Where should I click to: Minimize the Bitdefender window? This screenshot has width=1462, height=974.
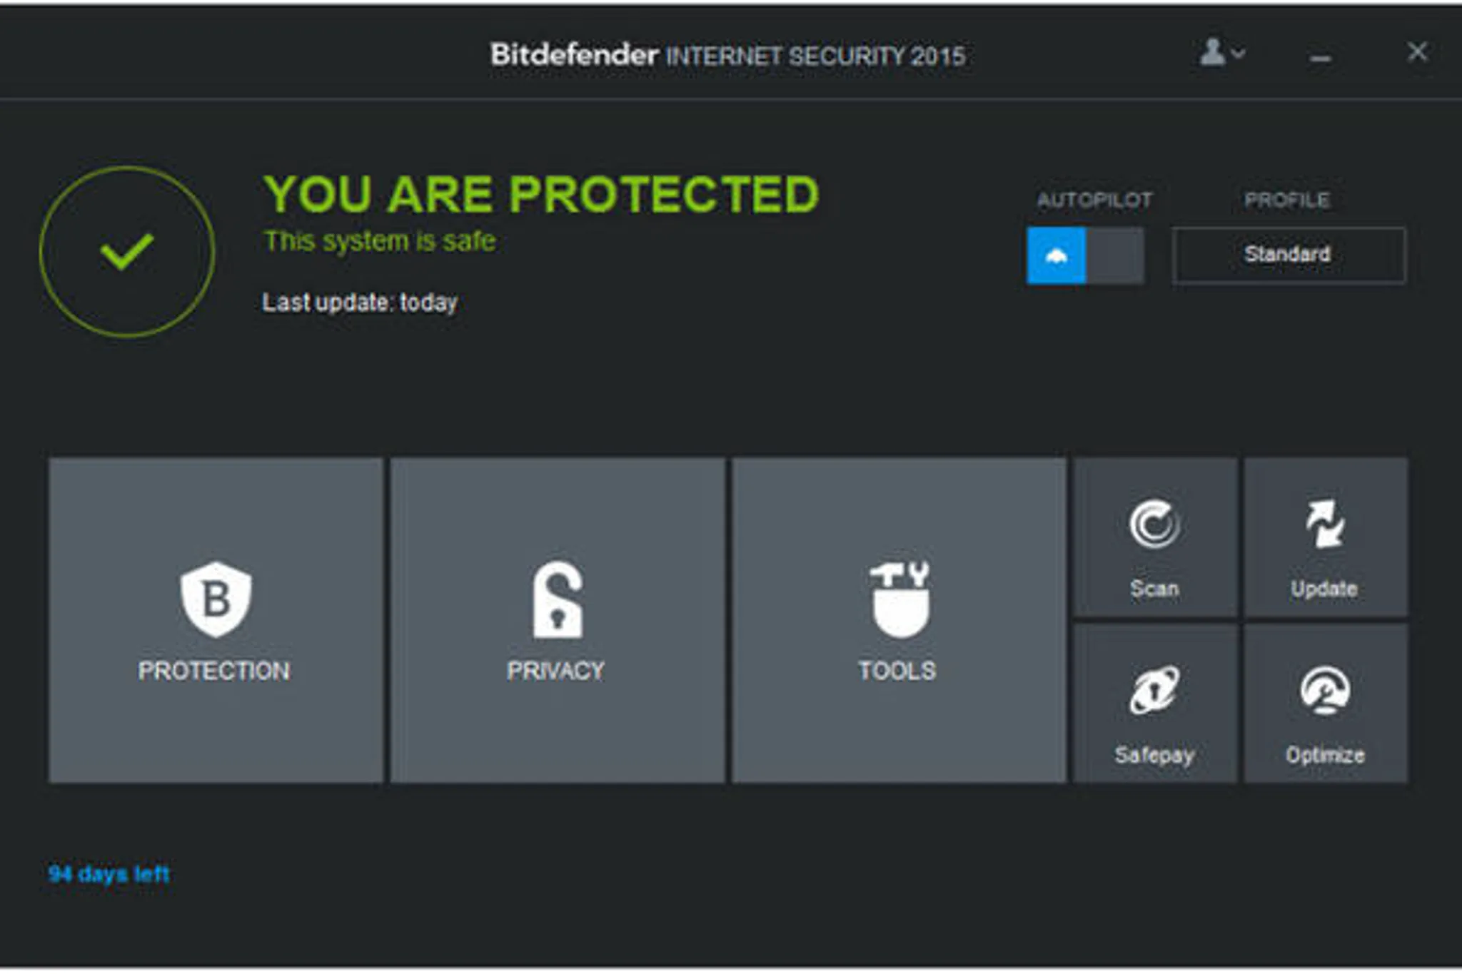[x=1321, y=58]
